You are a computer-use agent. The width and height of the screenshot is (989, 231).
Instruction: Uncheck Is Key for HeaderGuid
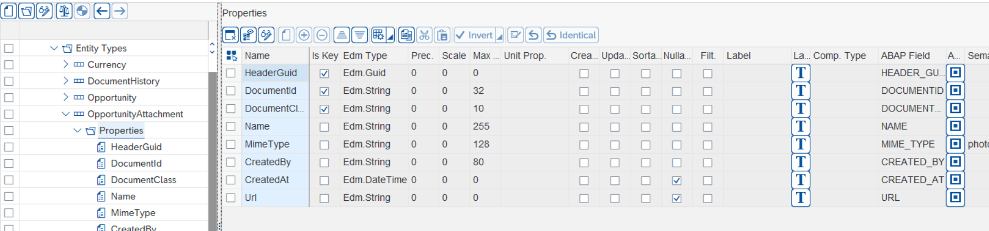click(324, 73)
